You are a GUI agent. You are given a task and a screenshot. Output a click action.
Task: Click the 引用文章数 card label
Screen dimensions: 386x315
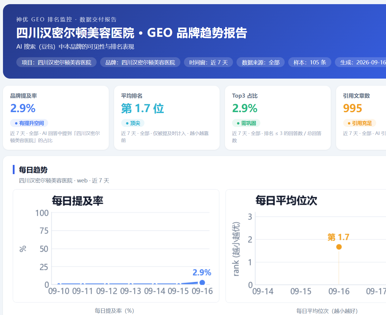[356, 96]
